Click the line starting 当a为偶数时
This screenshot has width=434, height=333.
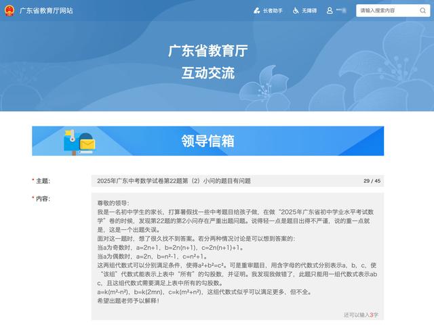[152, 257]
